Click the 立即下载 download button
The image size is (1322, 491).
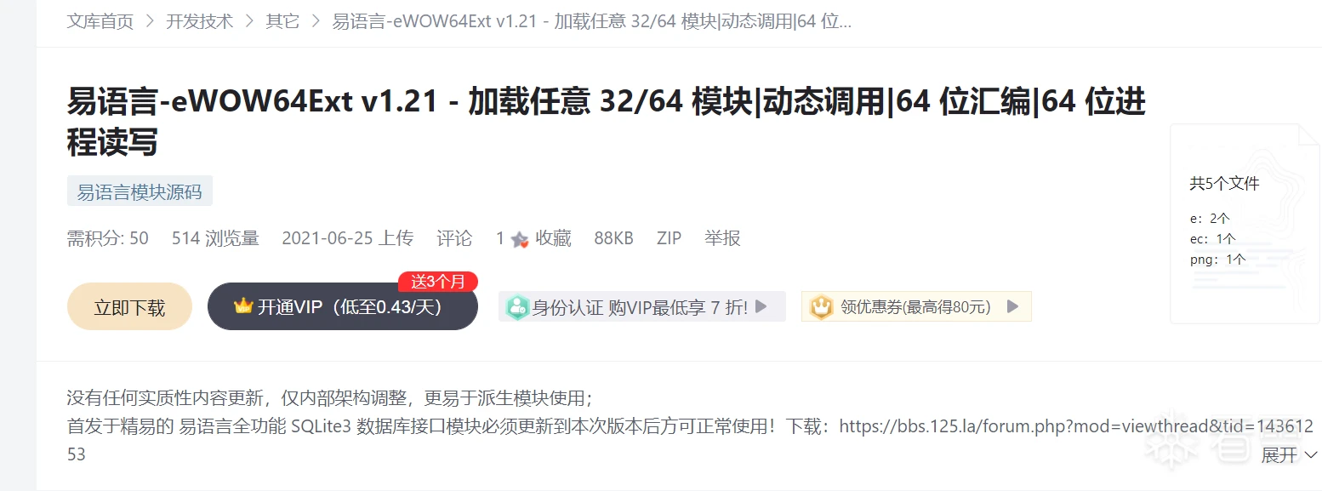129,306
